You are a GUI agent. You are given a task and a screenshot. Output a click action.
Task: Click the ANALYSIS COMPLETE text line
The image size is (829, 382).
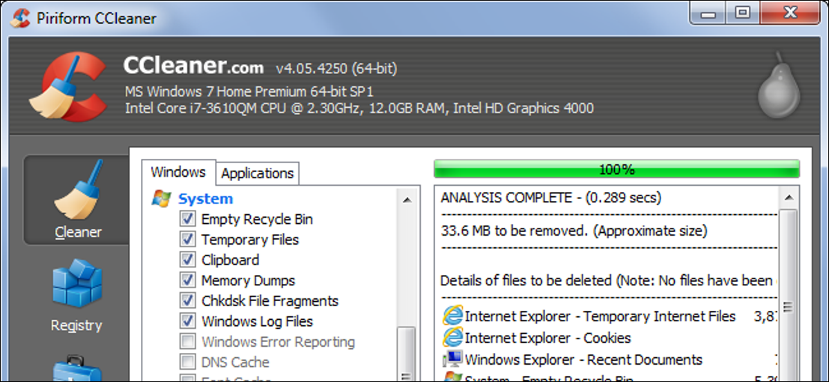pyautogui.click(x=551, y=198)
